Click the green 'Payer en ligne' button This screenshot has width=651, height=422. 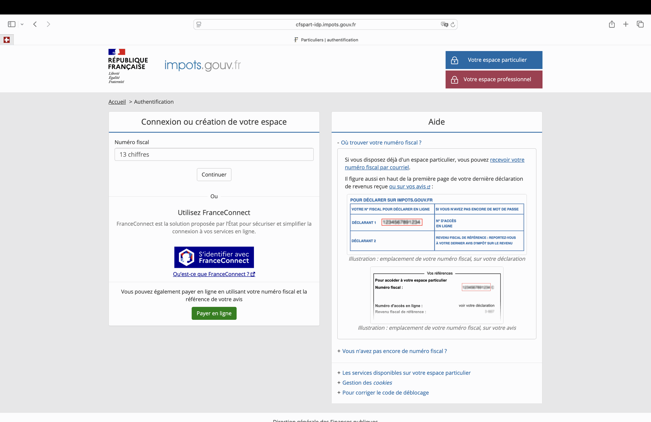214,313
